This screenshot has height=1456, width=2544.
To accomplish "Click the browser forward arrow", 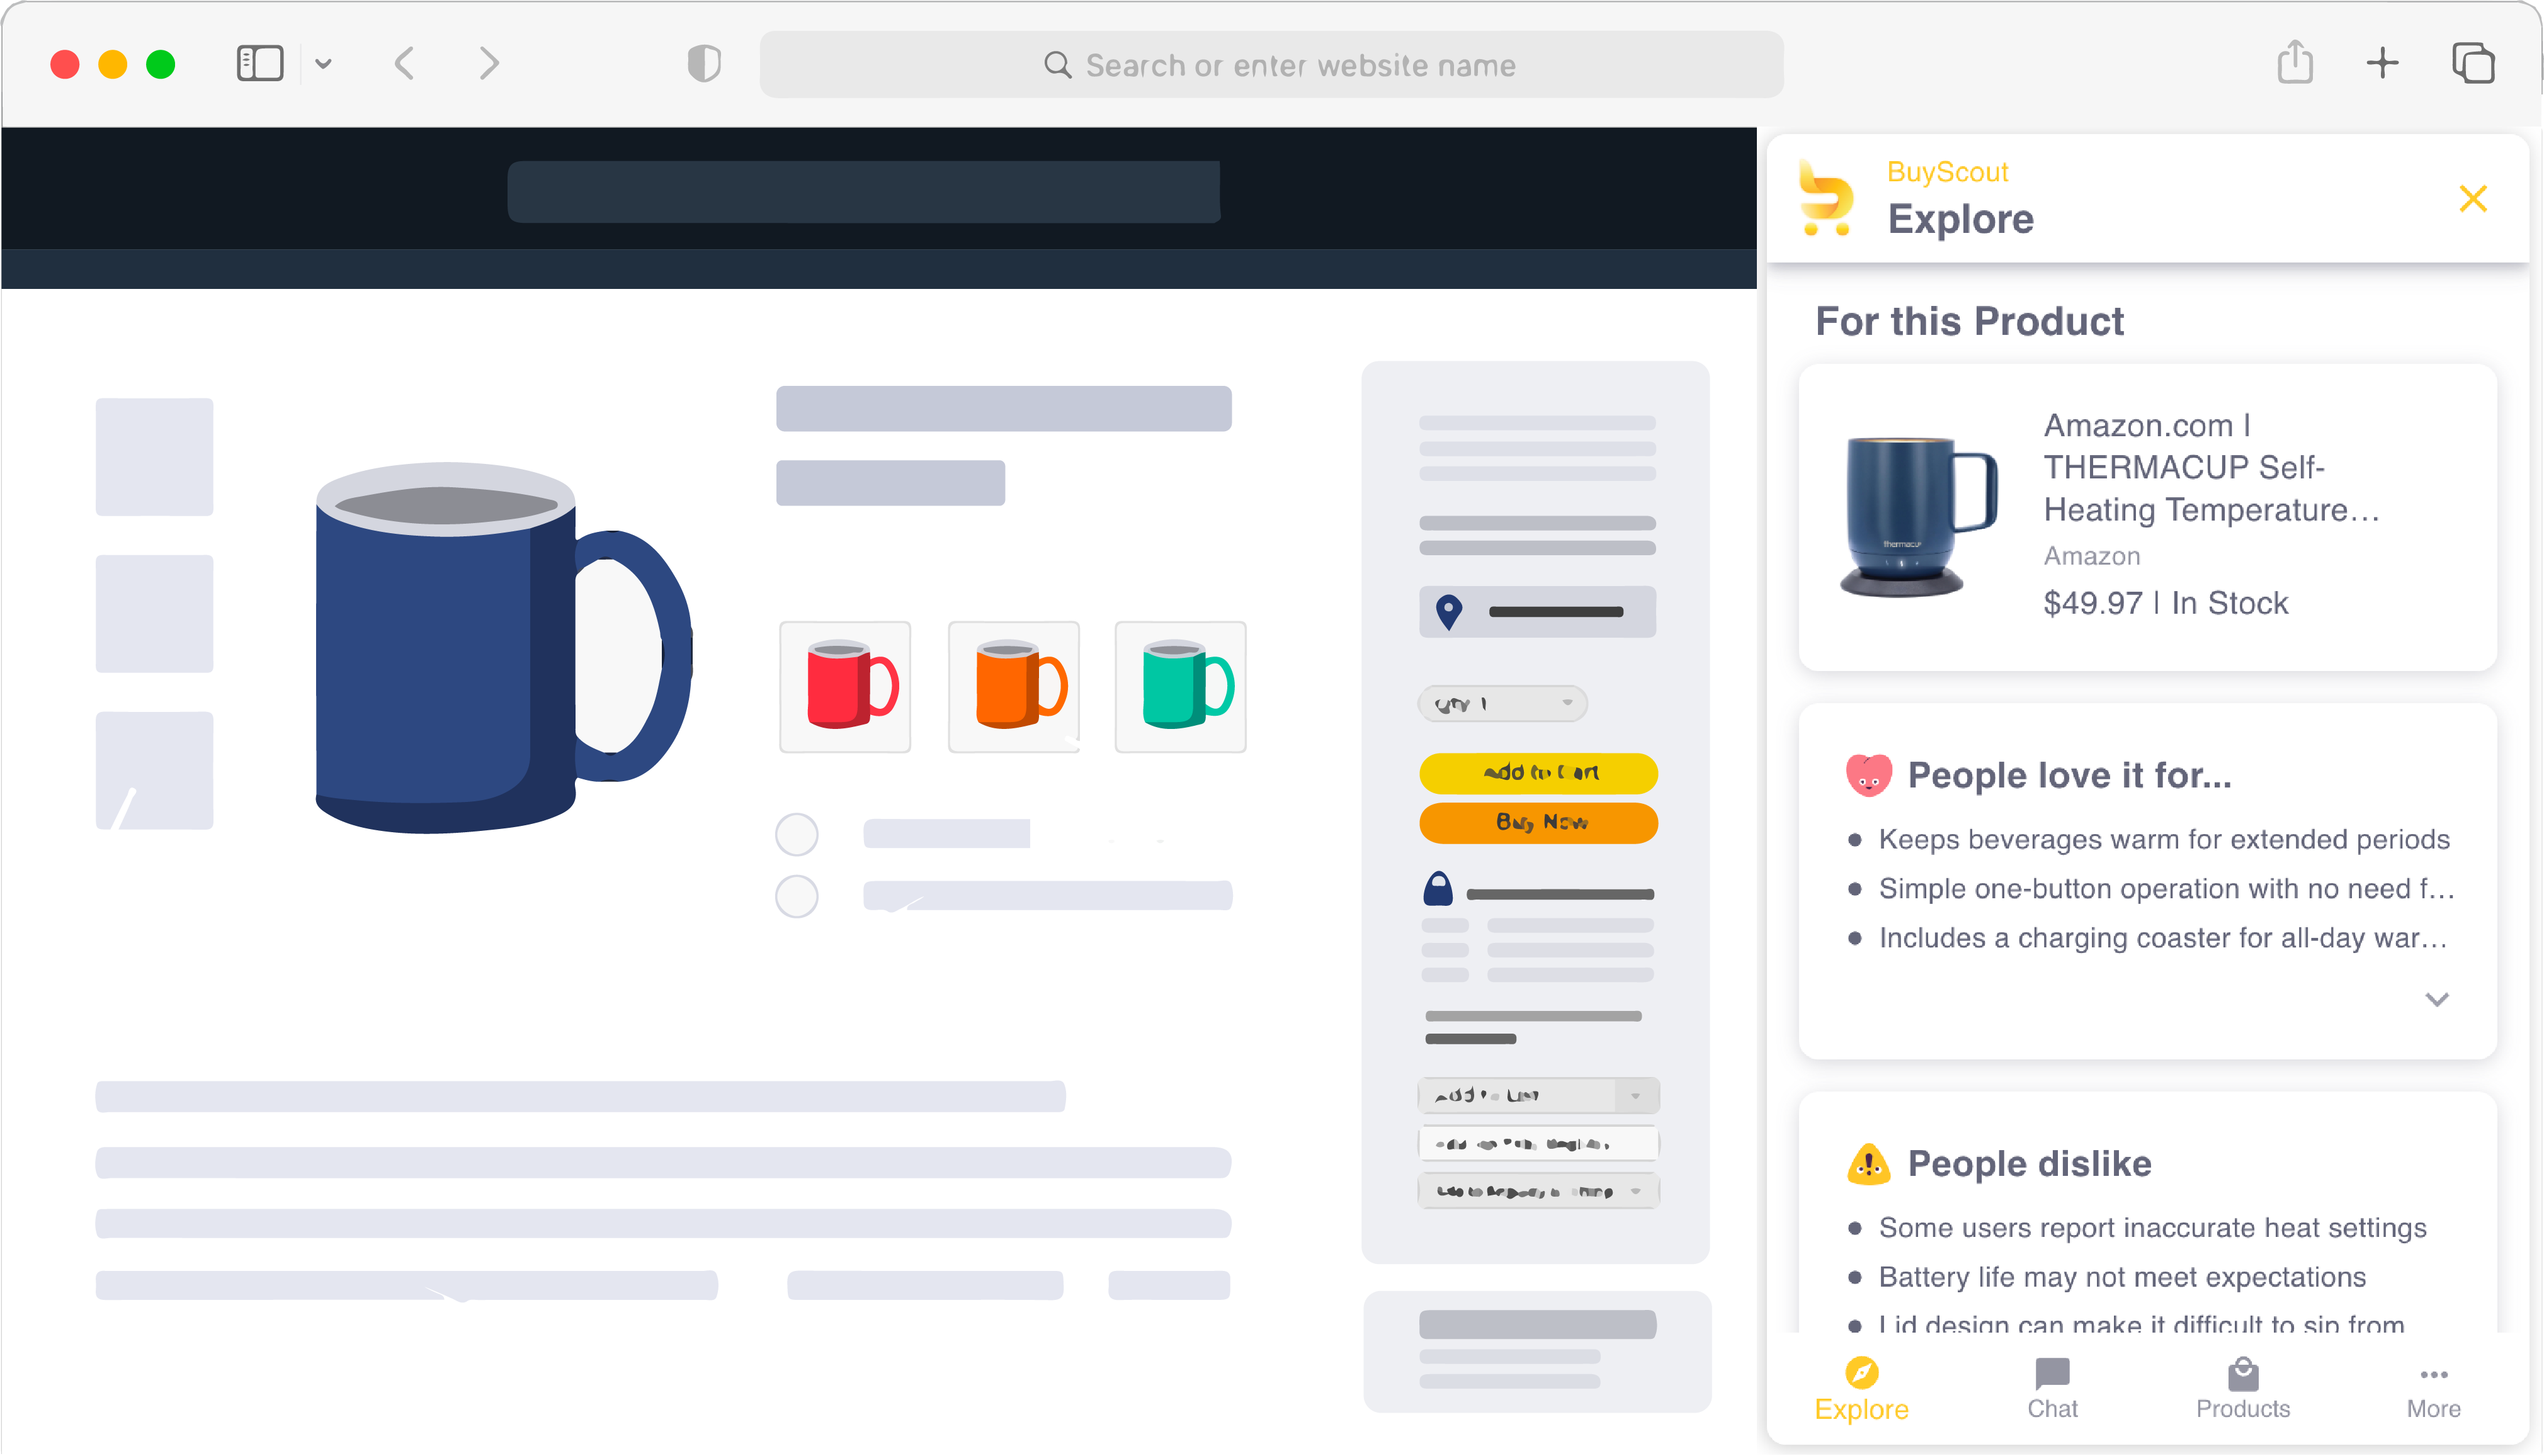I will click(488, 64).
